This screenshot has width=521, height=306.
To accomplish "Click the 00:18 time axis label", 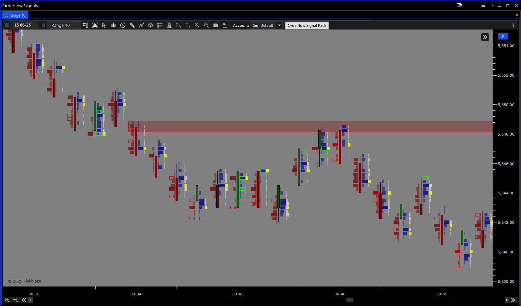I will (34, 294).
